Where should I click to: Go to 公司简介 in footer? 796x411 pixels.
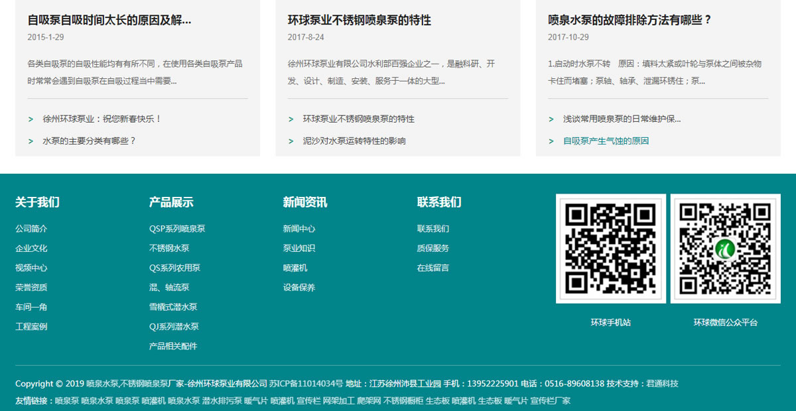coord(31,229)
